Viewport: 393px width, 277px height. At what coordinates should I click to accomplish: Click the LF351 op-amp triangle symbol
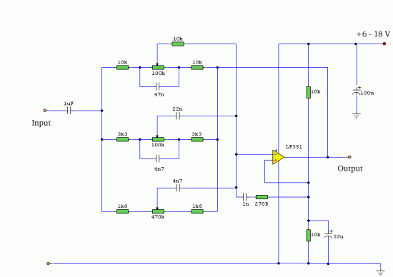[278, 157]
